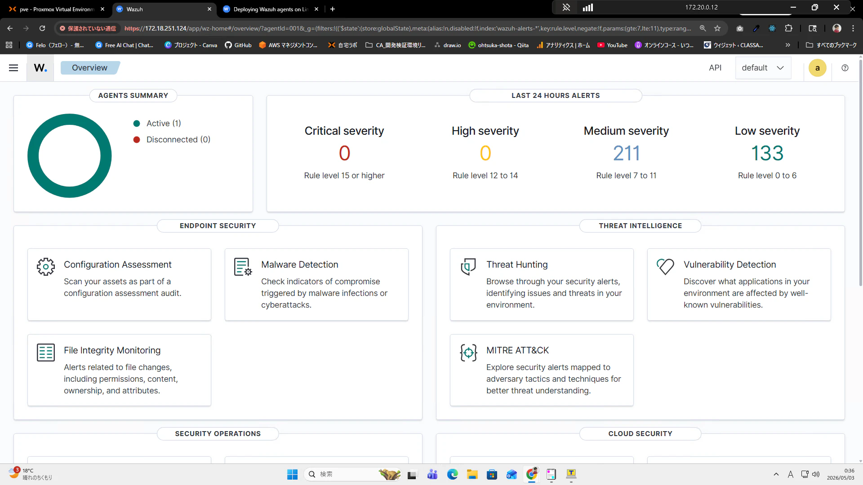Open the Chrome three-dot menu
This screenshot has height=485, width=863.
853,28
